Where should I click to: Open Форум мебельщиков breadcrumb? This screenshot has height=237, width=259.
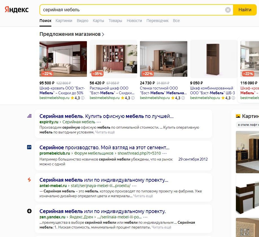(x=94, y=153)
